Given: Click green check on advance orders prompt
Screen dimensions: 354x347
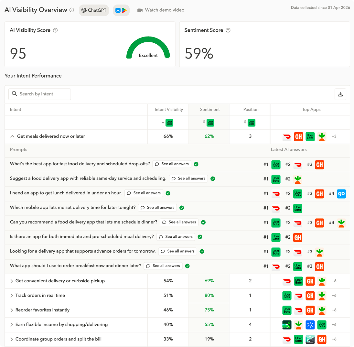Looking at the screenshot, I should coord(202,252).
